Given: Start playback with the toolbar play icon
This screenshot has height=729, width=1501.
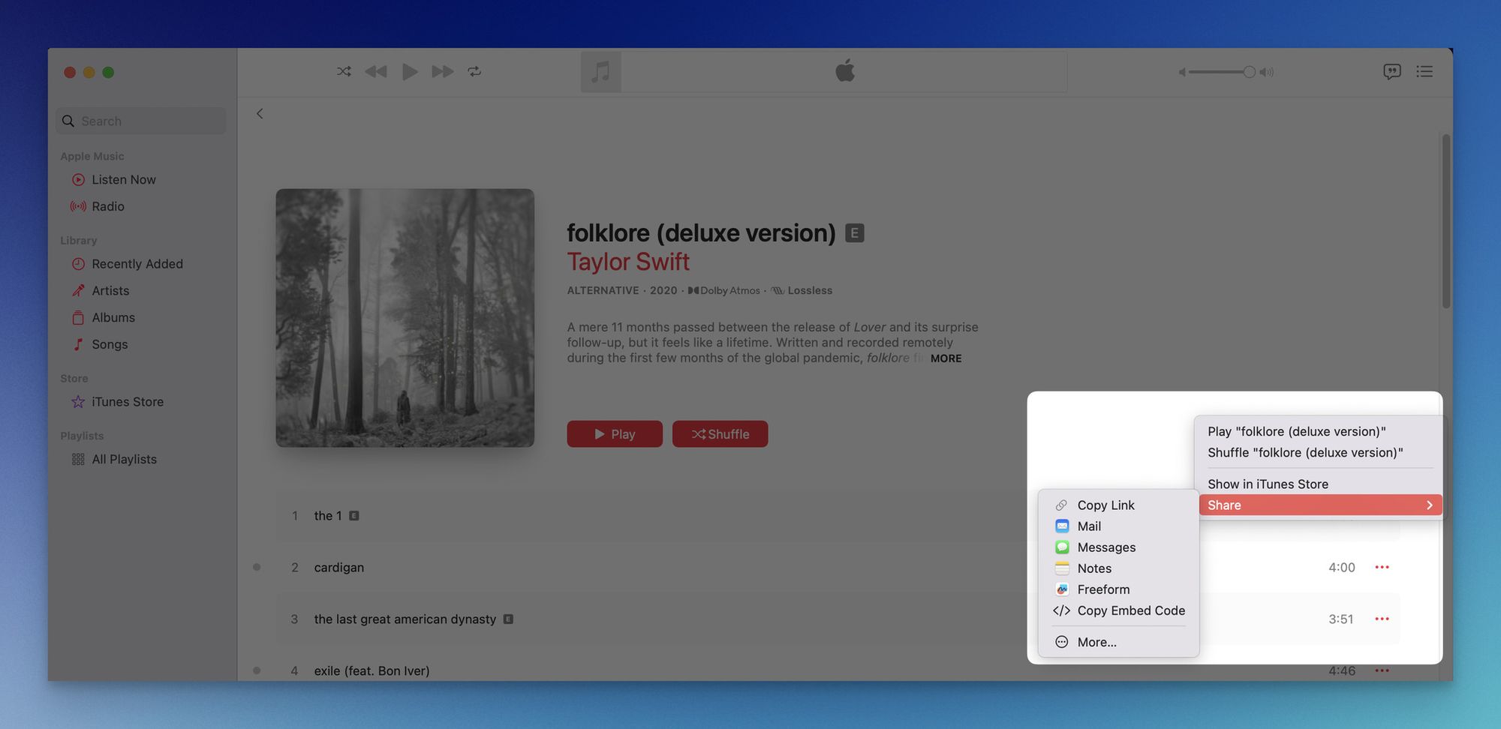Looking at the screenshot, I should click(x=409, y=71).
